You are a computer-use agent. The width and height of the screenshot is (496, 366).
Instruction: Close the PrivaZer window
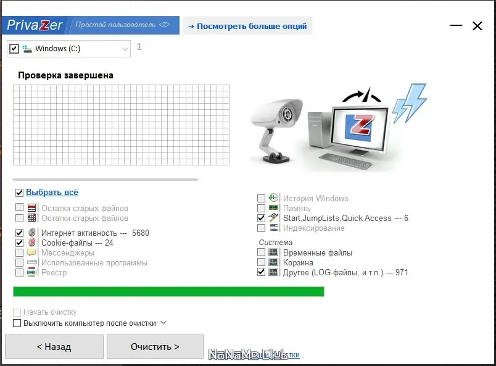click(477, 26)
